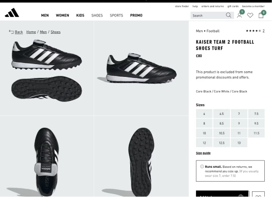Open the SHOES menu
This screenshot has height=197, width=272.
(97, 15)
